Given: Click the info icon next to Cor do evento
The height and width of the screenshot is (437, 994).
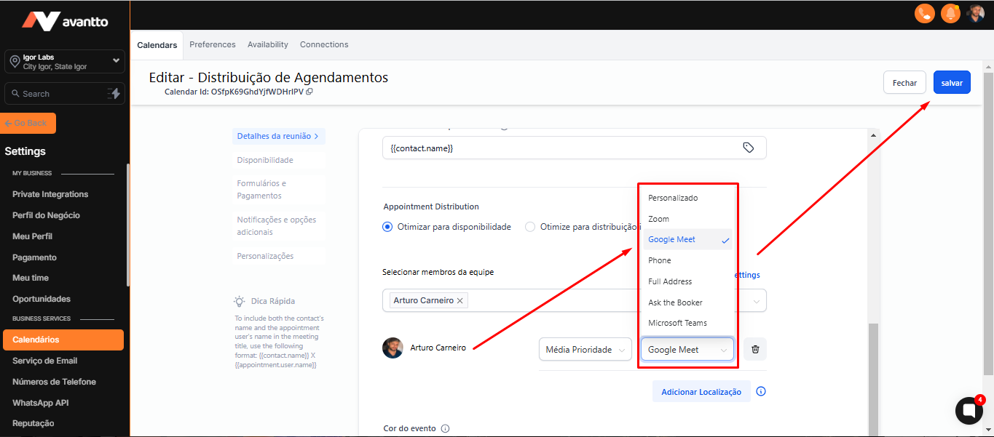Looking at the screenshot, I should (x=446, y=428).
